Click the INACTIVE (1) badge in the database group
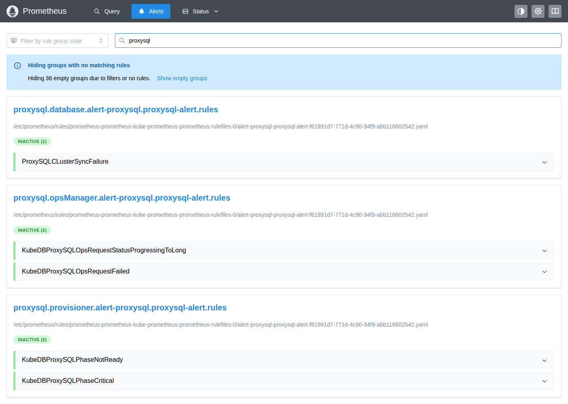The width and height of the screenshot is (568, 404). (32, 141)
